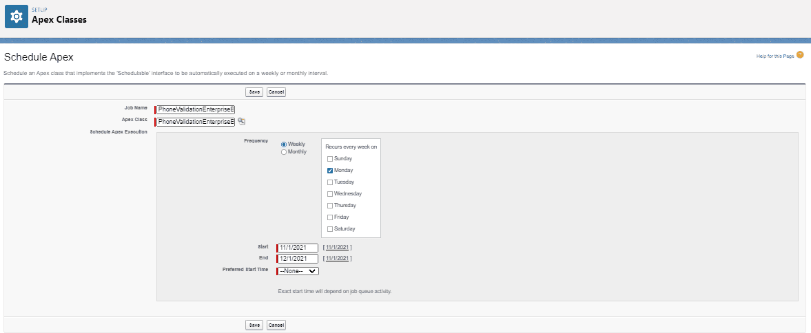Viewport: 811px width, 333px height.
Task: Check the Saturday checkbox
Action: point(330,229)
